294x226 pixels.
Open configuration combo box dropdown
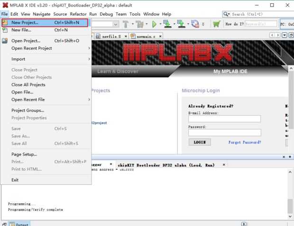click(116, 24)
